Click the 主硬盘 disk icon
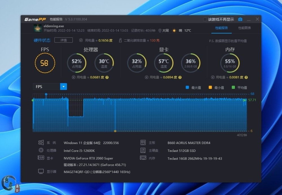The width and height of the screenshot is (282, 195). (x=143, y=150)
